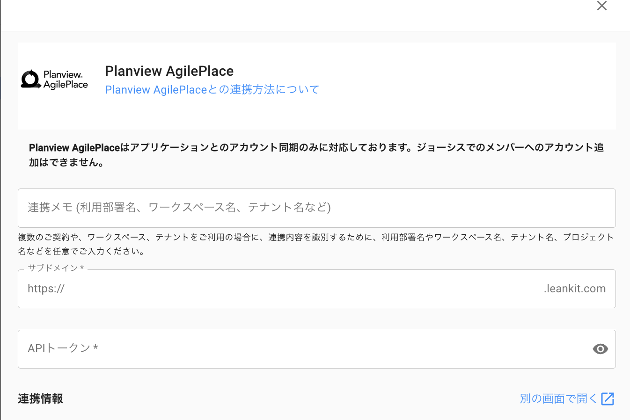Open the Planview AgilePlaceとの連携方法について link
Image resolution: width=630 pixels, height=420 pixels.
coord(212,89)
